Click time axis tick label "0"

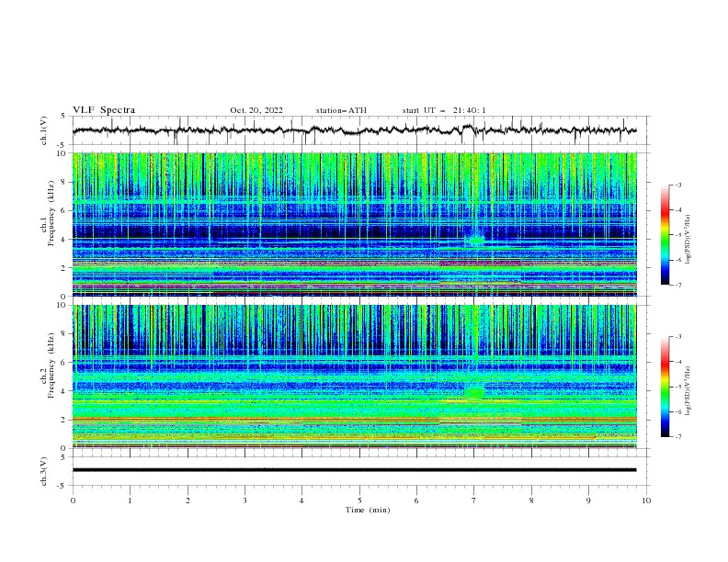point(73,500)
